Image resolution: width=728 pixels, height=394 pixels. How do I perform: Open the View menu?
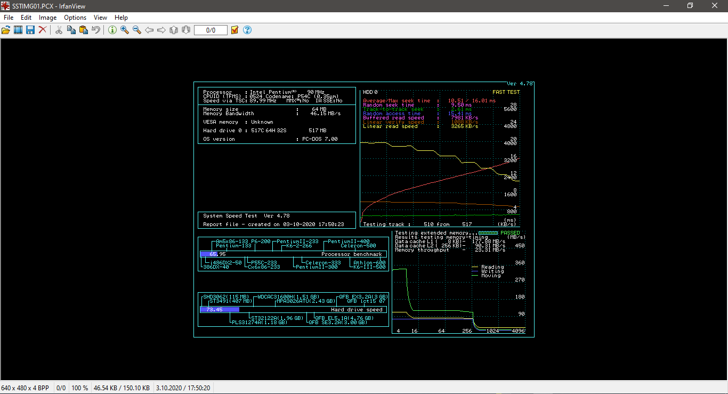pyautogui.click(x=100, y=18)
